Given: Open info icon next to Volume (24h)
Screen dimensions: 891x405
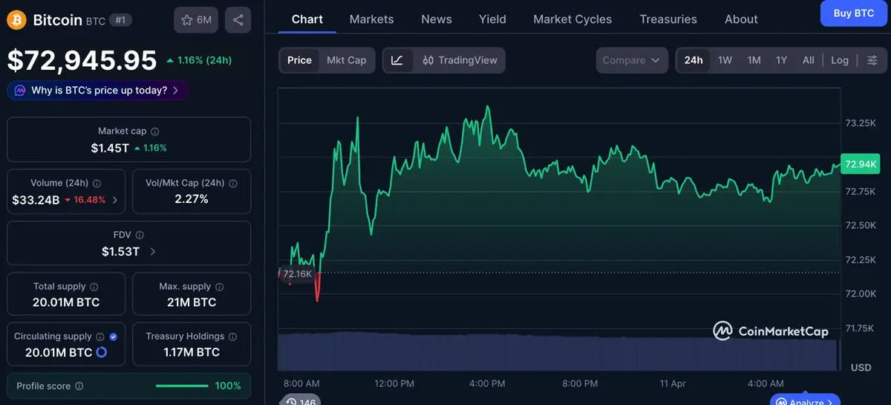Looking at the screenshot, I should pyautogui.click(x=97, y=183).
